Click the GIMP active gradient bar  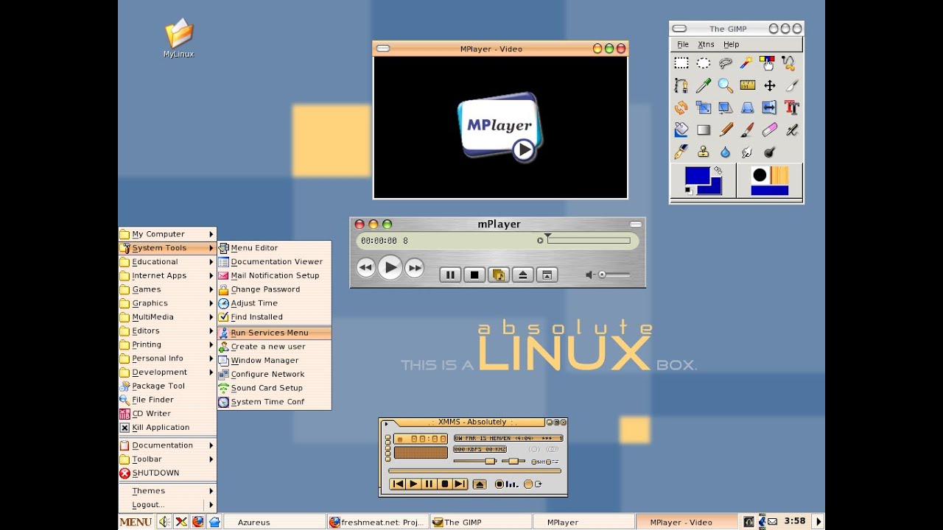[x=770, y=191]
